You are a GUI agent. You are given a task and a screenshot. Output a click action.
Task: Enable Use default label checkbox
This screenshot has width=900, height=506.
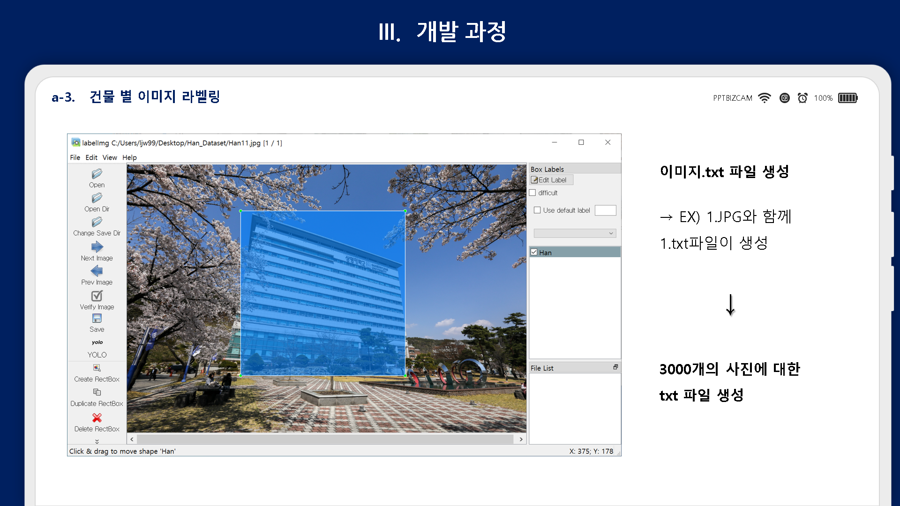coord(537,210)
